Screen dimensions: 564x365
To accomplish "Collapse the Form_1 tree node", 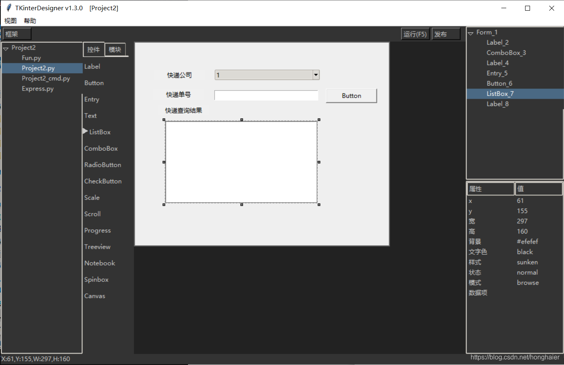I will tap(471, 33).
